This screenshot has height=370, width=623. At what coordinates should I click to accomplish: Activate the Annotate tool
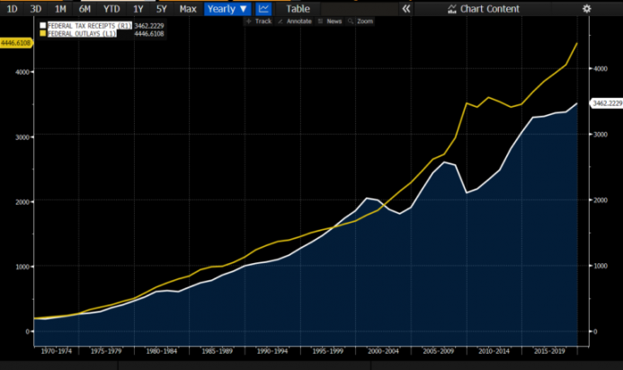(x=295, y=21)
